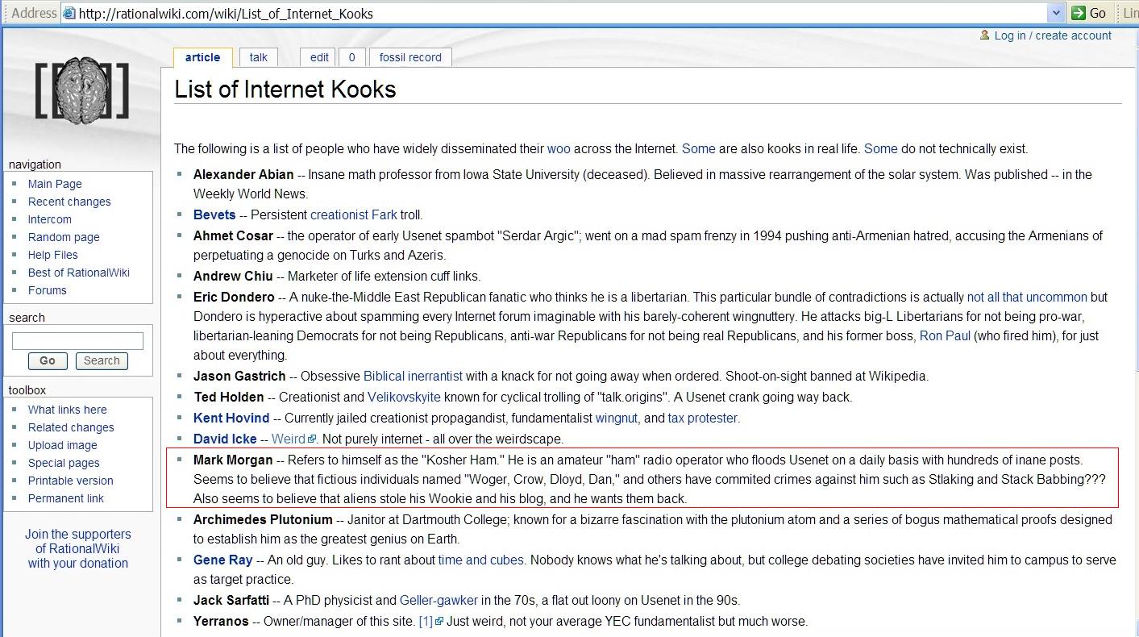Go to Main Page in navigation
Image resolution: width=1139 pixels, height=637 pixels.
(55, 184)
